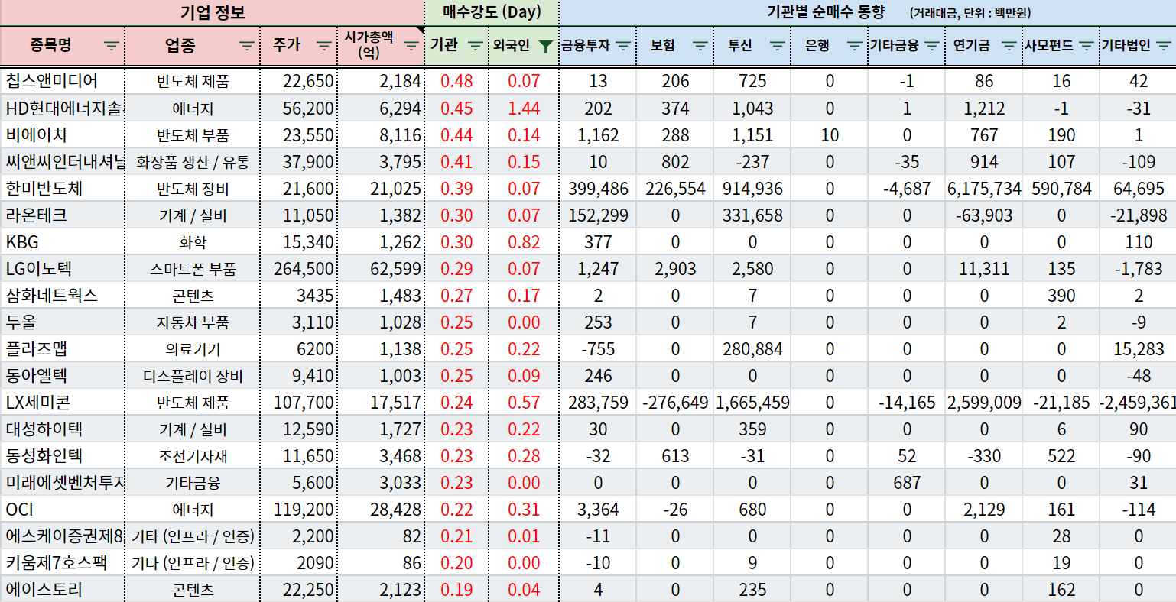Open filter dropdown for 업종 column
Image resolution: width=1176 pixels, height=602 pixels.
[x=247, y=46]
